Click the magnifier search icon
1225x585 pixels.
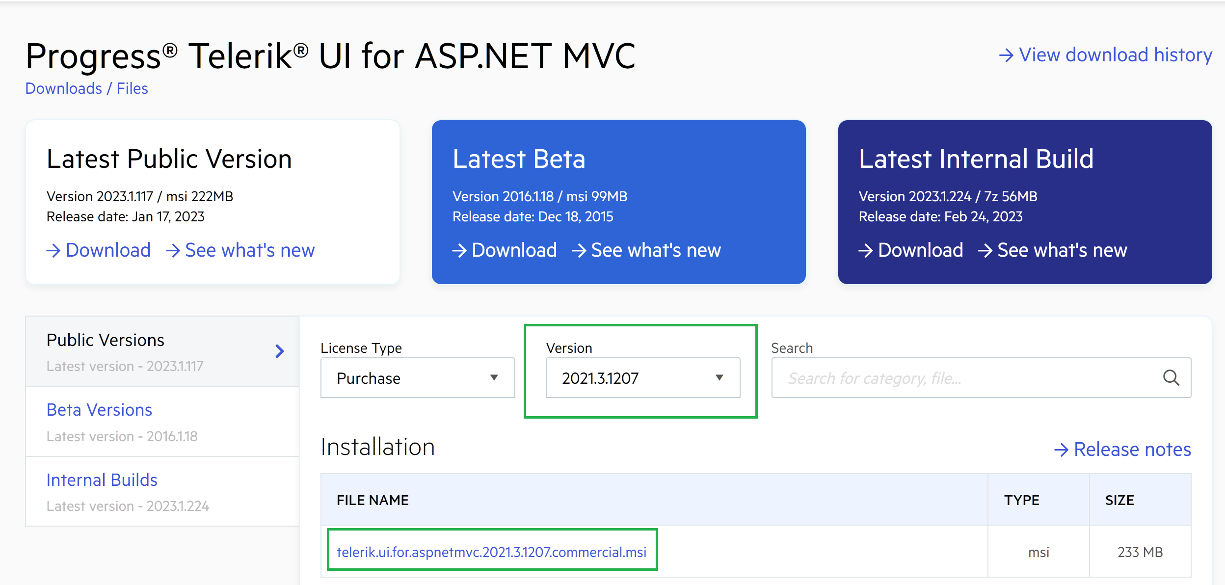pyautogui.click(x=1171, y=377)
